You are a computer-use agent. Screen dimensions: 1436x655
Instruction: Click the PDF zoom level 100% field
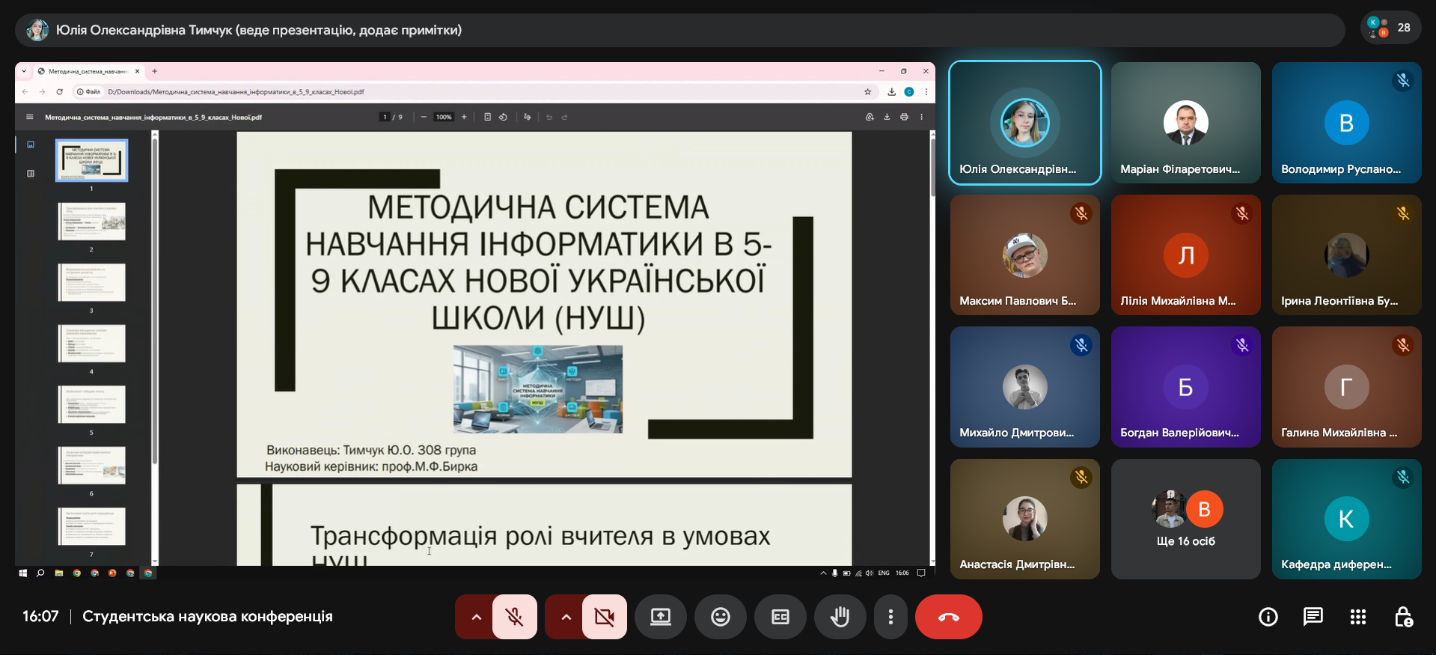point(444,117)
